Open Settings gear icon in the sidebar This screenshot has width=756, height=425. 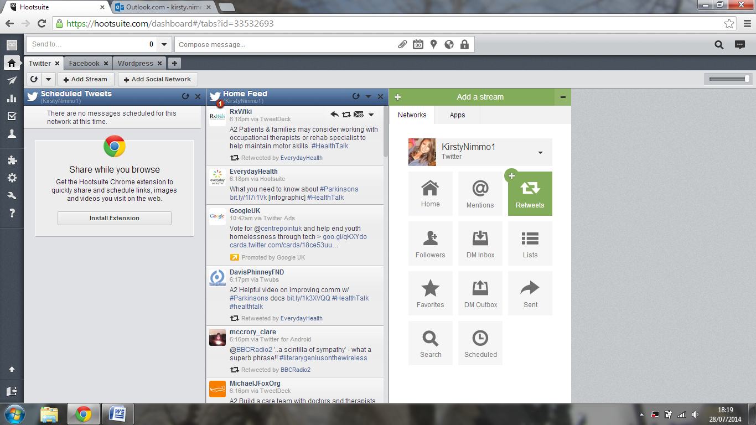pyautogui.click(x=12, y=178)
